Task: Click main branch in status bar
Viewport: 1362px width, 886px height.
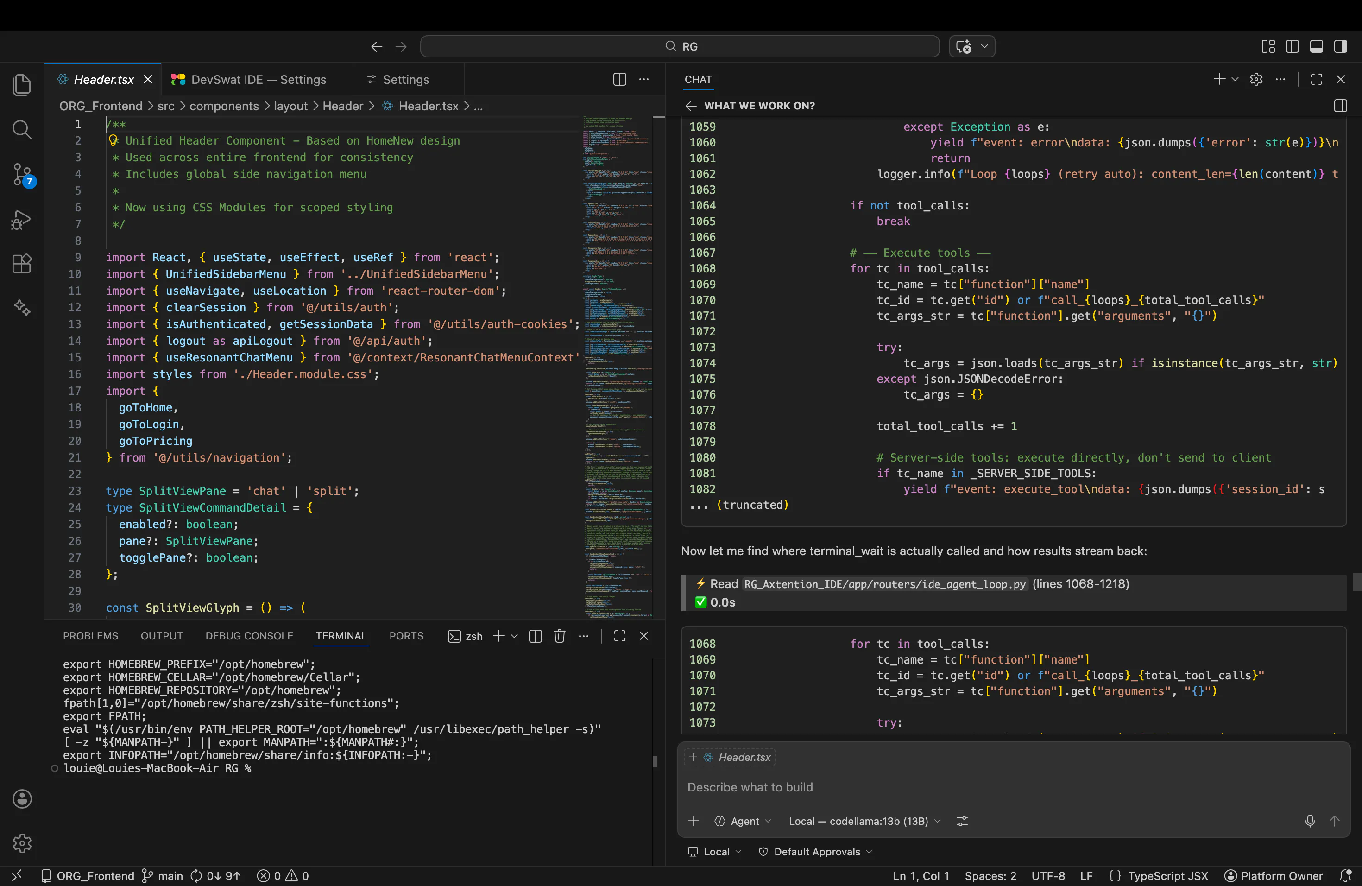Action: tap(163, 876)
